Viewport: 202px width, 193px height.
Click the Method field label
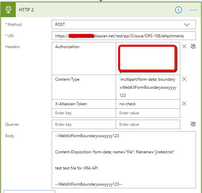[14, 25]
